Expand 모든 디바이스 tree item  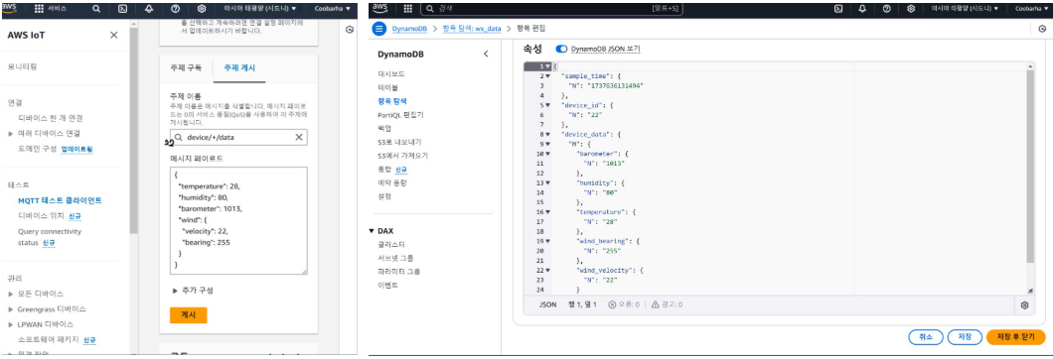pos(11,294)
